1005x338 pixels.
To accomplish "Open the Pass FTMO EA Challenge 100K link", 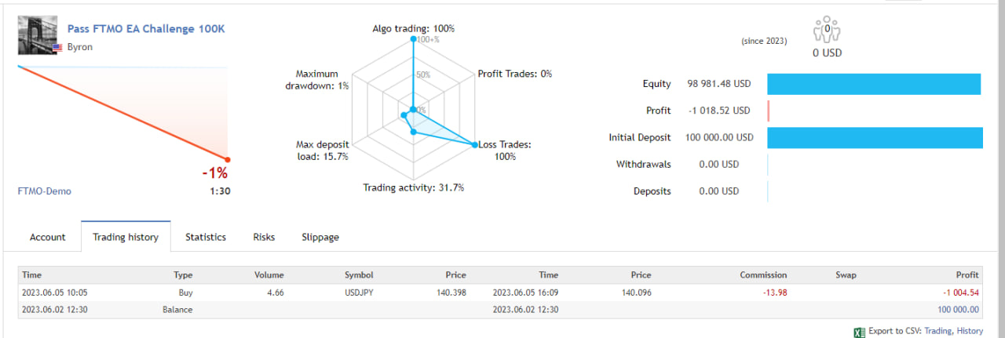I will (146, 29).
